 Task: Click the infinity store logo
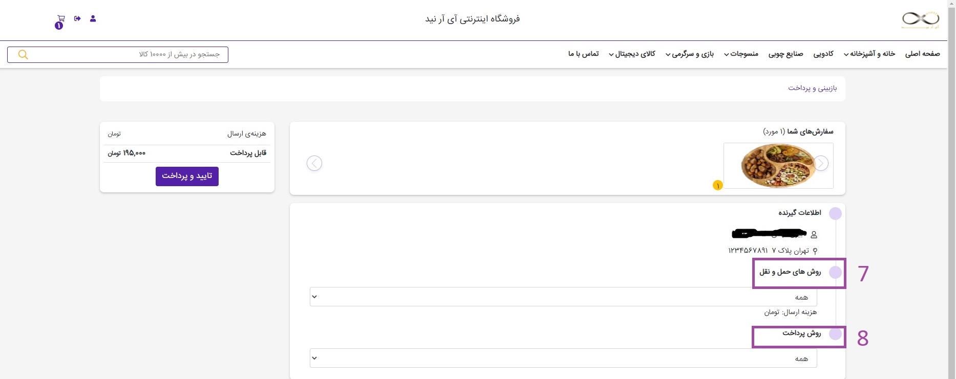click(920, 19)
